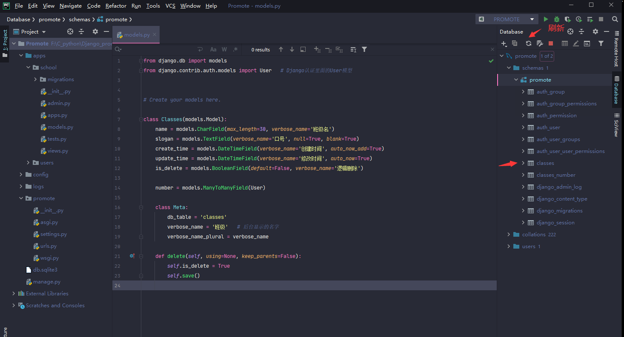
Task: Open Database panel settings gear
Action: pyautogui.click(x=595, y=31)
